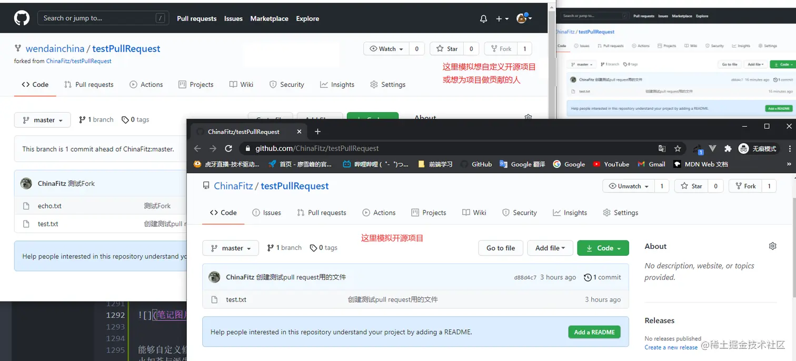Open Watch dropdown on wendainchina repo
This screenshot has height=361, width=796.
click(386, 49)
